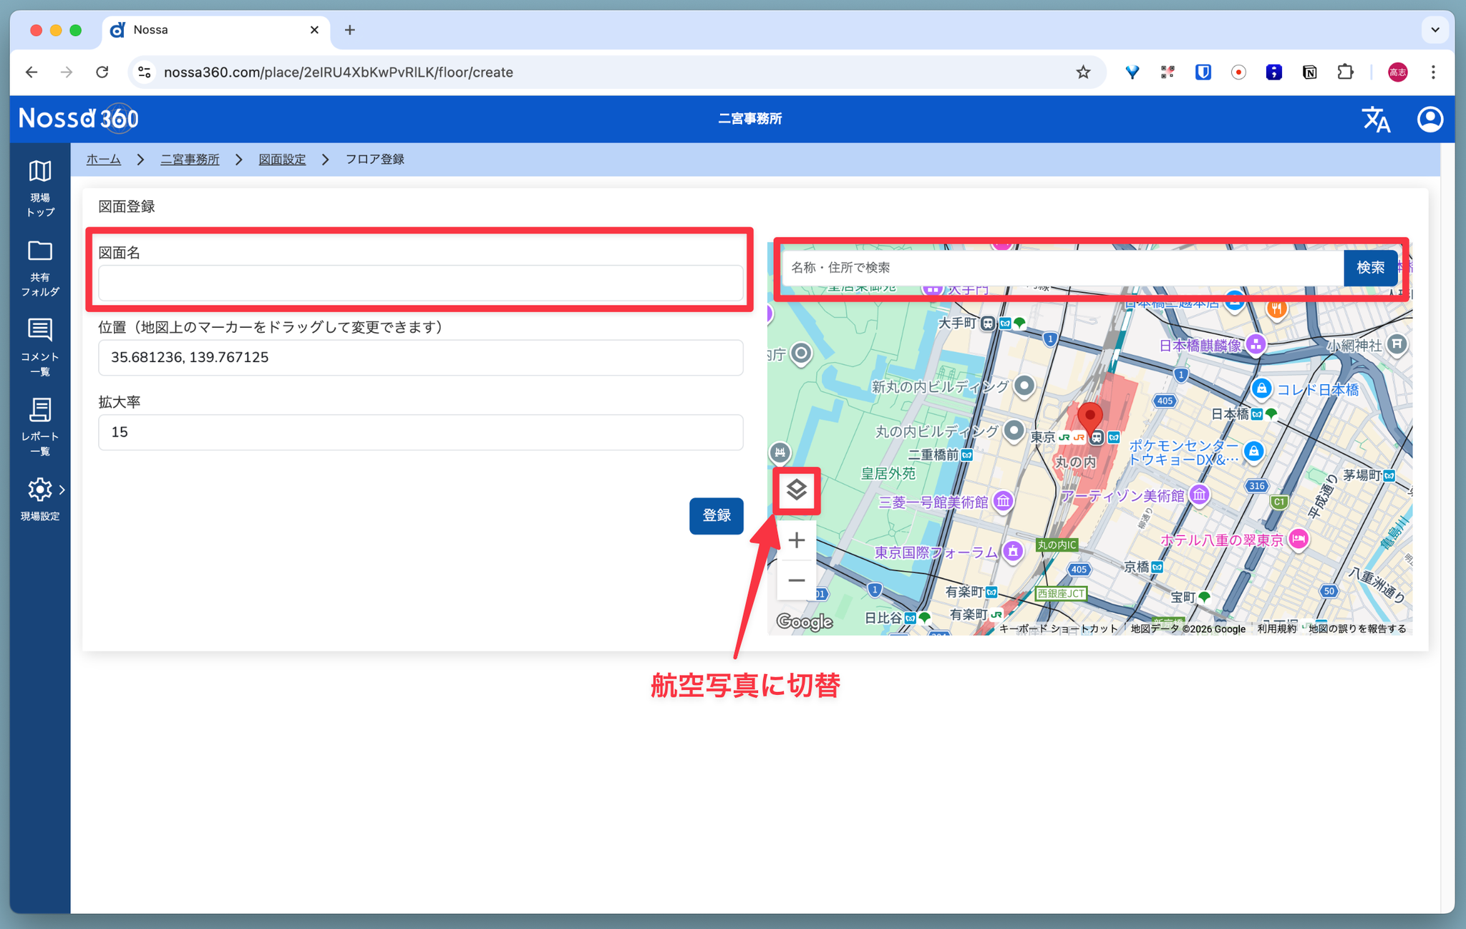
Task: Go to ホーム breadcrumb link
Action: pyautogui.click(x=103, y=160)
